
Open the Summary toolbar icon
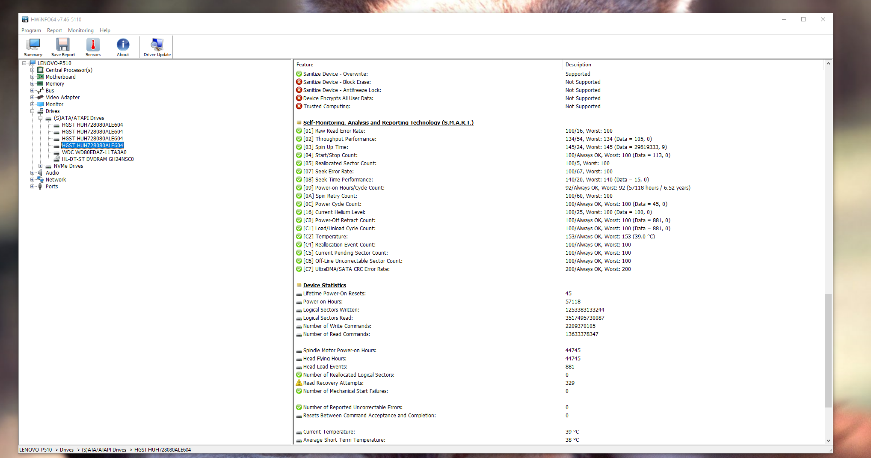click(x=33, y=47)
